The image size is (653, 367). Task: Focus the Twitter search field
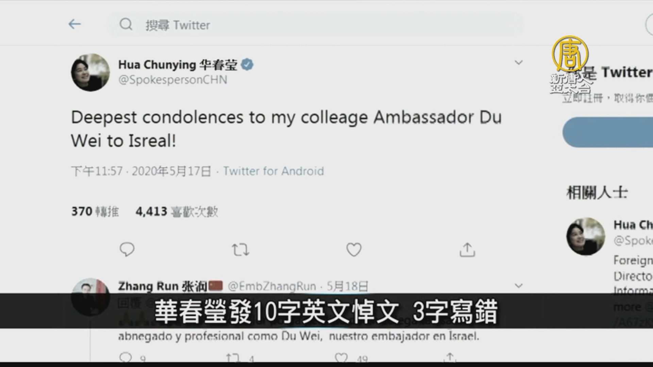pos(316,24)
